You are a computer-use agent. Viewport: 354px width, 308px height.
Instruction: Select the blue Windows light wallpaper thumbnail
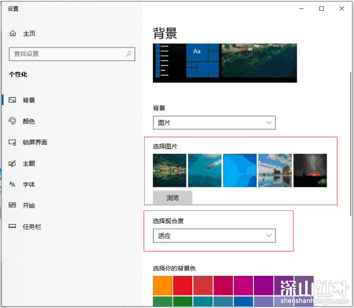coord(240,170)
